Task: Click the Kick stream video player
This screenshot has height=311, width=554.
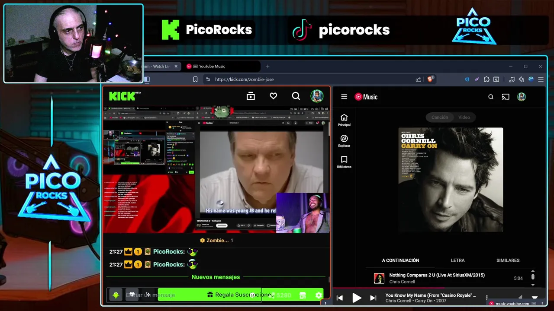Action: click(x=216, y=169)
